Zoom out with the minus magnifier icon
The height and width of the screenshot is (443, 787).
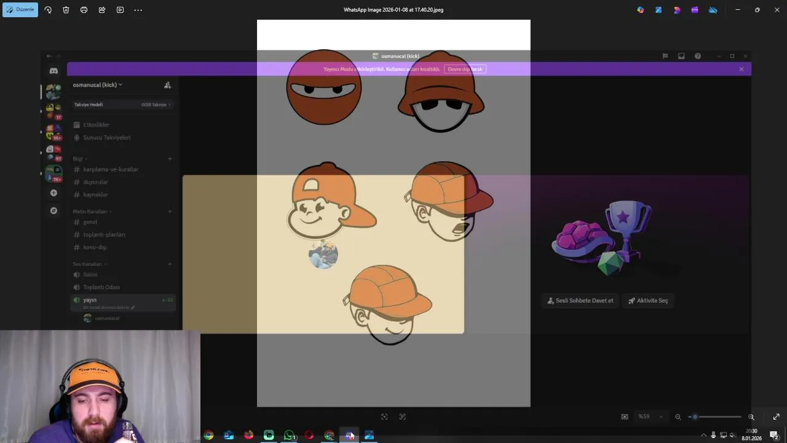678,417
